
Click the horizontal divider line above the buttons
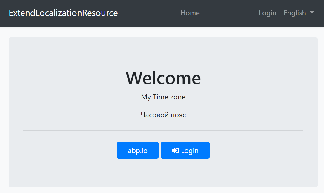[163, 131]
